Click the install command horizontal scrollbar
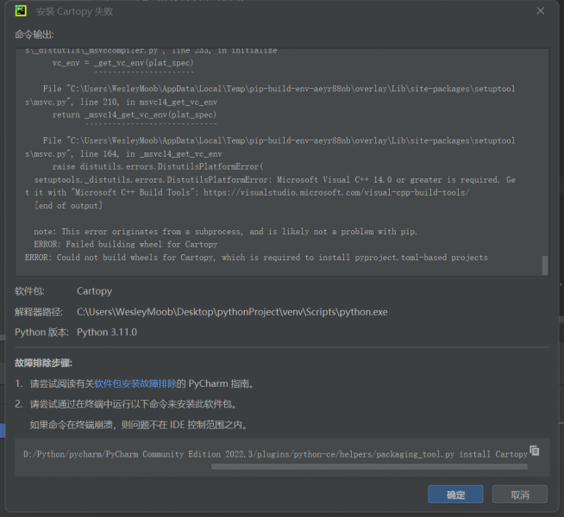This screenshot has height=517, width=564. (369, 467)
